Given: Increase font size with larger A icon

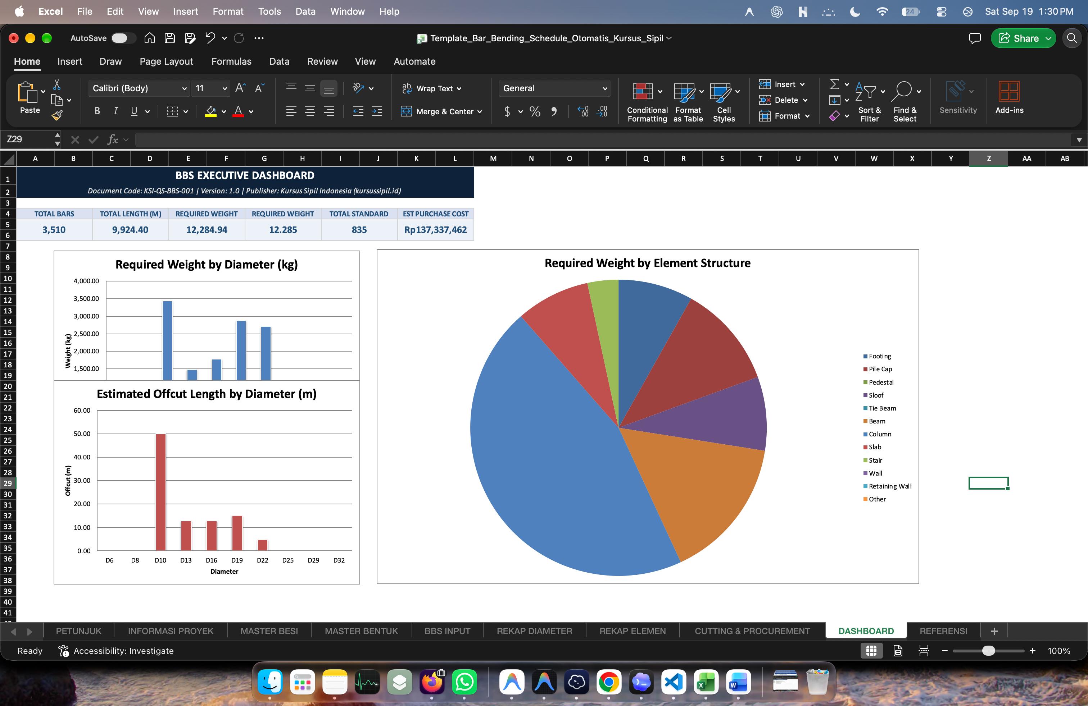Looking at the screenshot, I should [x=240, y=88].
